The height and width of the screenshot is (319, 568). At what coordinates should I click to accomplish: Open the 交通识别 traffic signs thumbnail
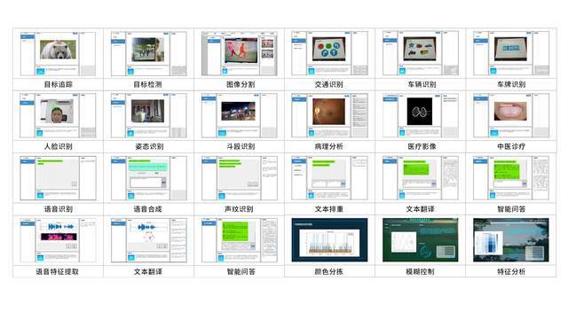click(x=329, y=53)
